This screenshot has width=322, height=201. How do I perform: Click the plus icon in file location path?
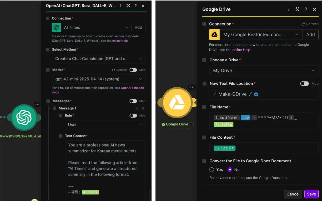[x=256, y=94]
